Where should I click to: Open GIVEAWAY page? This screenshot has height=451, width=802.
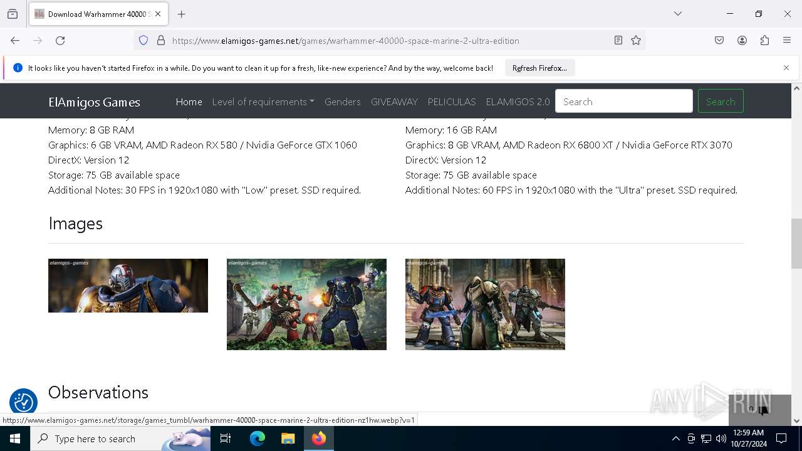(394, 101)
